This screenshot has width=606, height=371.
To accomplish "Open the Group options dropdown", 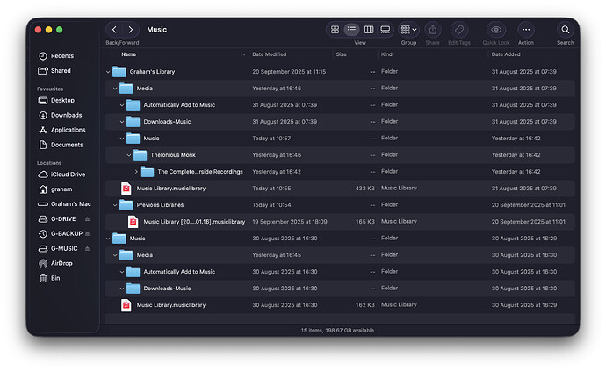I will (408, 30).
